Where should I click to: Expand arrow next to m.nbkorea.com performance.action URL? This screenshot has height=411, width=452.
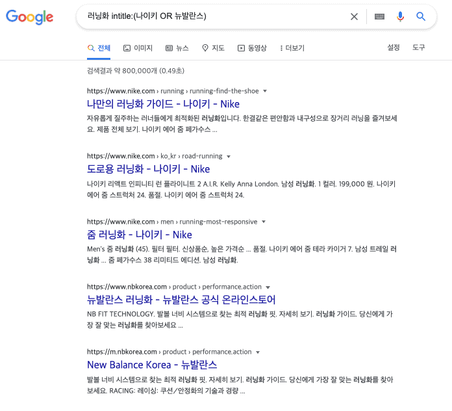click(x=258, y=352)
